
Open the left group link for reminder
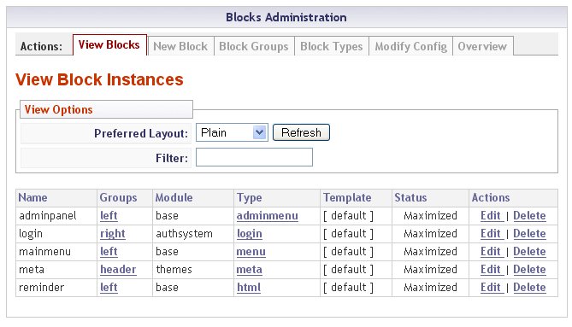109,288
